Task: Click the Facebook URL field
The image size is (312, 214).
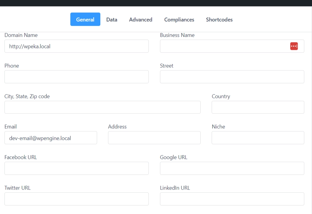Action: (x=76, y=168)
